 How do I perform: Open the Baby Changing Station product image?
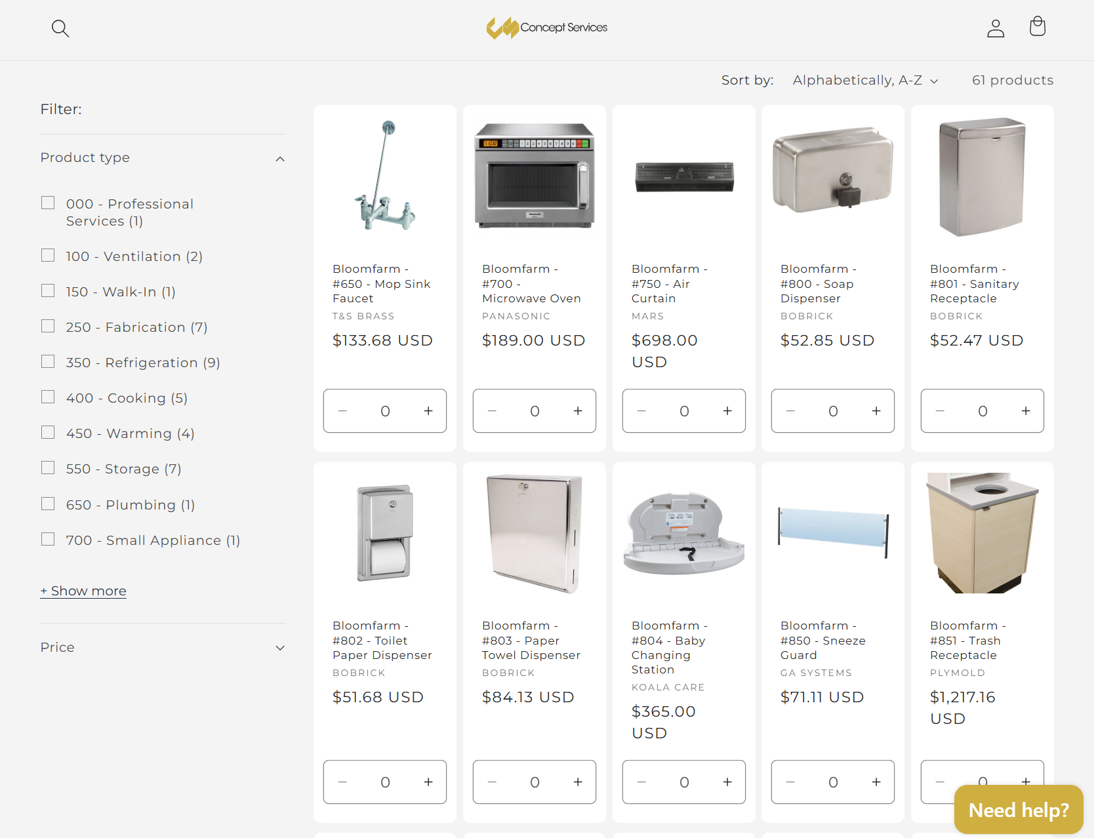point(683,533)
